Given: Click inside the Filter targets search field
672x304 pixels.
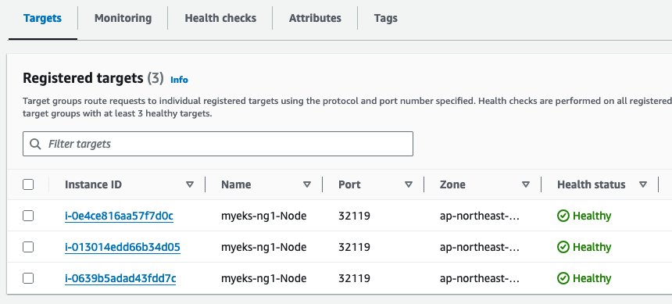Looking at the screenshot, I should tap(218, 144).
